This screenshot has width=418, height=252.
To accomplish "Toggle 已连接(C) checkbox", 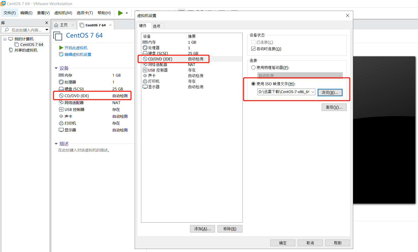I will 253,42.
